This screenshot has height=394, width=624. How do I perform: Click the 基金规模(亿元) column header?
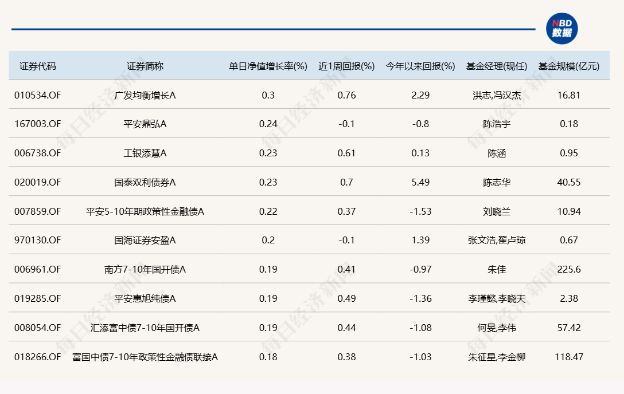pyautogui.click(x=569, y=66)
